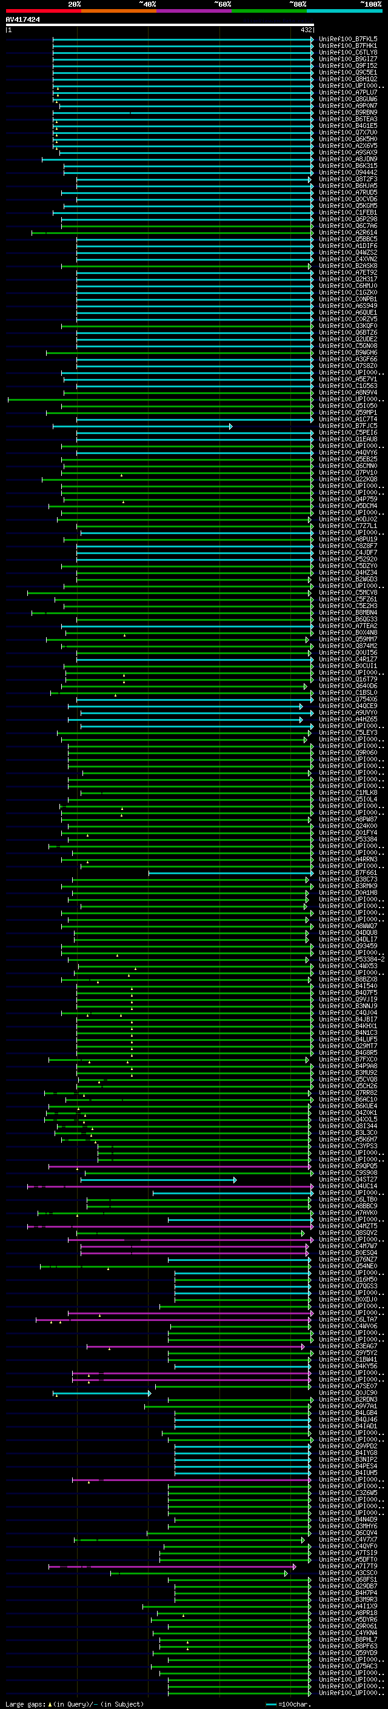Select the UniRef100_Q5KGM5 label

pos(348,206)
